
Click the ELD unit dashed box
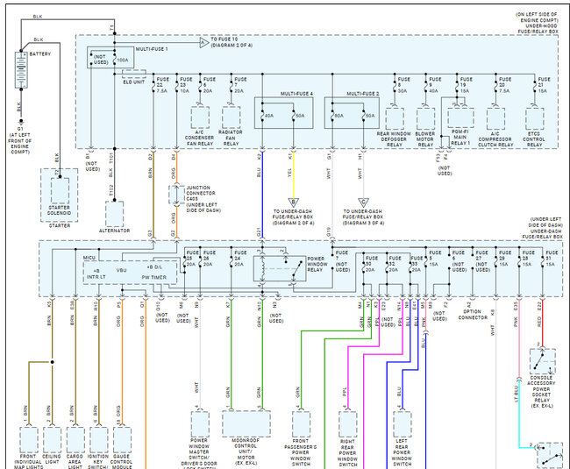(134, 75)
